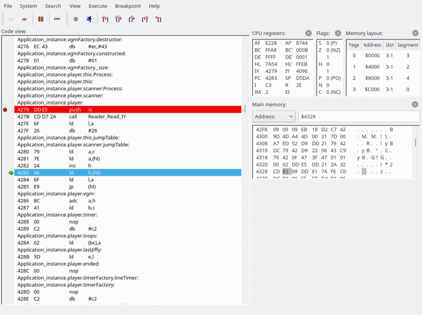Click the step over braces icon
The image size is (422, 315).
(x=118, y=19)
